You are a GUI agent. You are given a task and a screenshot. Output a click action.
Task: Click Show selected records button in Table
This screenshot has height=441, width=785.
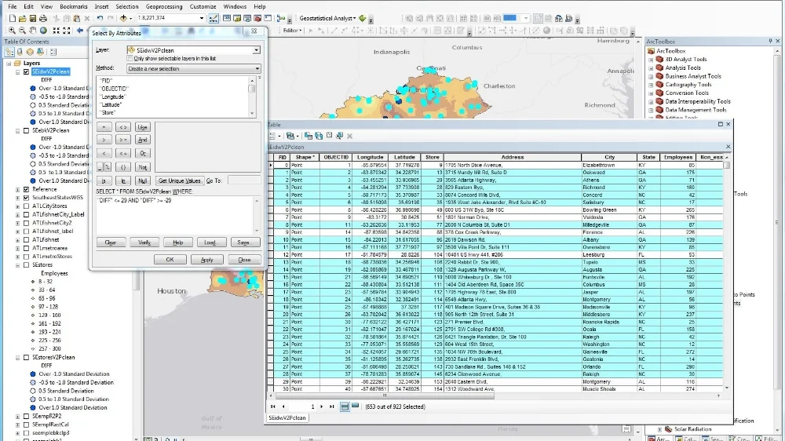point(355,406)
